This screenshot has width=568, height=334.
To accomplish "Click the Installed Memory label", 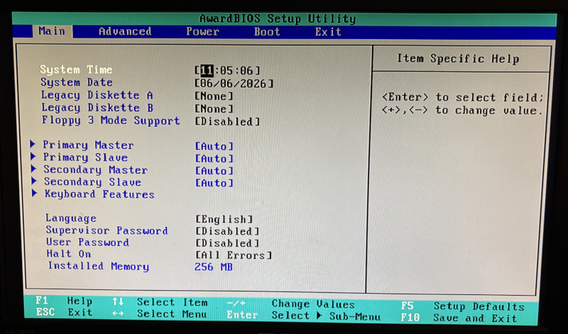I will point(99,266).
